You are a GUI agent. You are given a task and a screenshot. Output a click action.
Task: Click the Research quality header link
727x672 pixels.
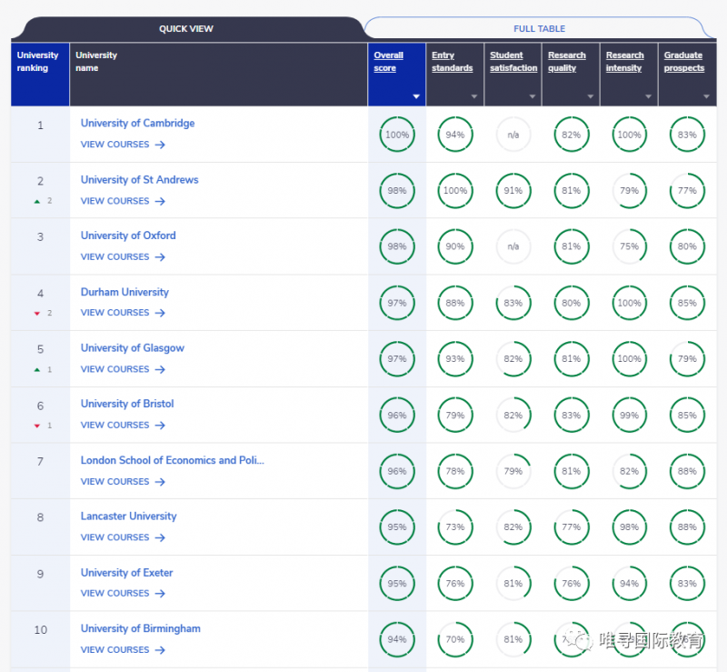coord(566,61)
